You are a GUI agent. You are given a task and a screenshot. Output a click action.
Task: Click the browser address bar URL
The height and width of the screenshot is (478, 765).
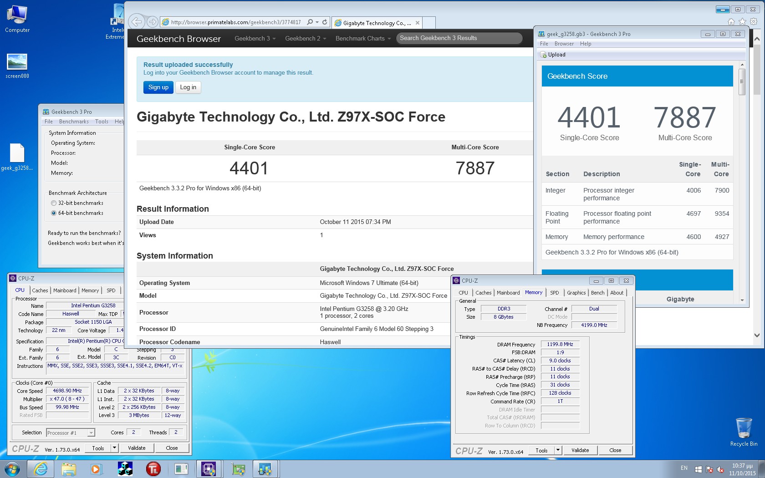236,22
